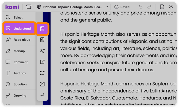Open the AI question generator sub-tool
Image resolution: width=179 pixels, height=108 pixels.
(x=42, y=62)
